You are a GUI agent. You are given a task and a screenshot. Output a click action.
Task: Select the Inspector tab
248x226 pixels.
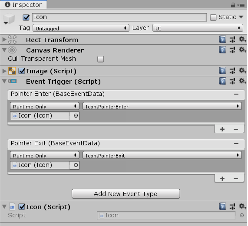point(23,5)
